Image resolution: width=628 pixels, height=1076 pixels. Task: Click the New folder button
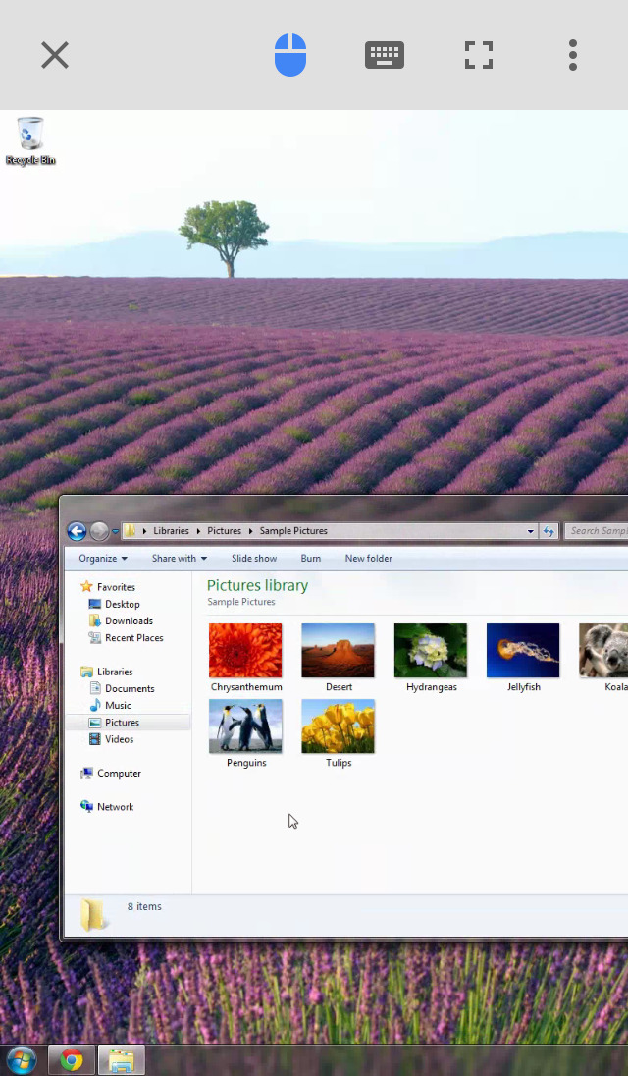[368, 559]
